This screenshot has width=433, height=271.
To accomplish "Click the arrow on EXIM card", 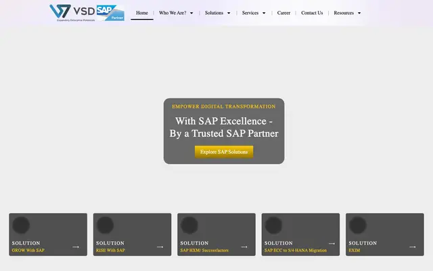I will [x=413, y=247].
